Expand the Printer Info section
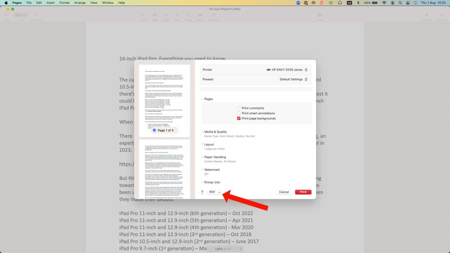Viewport: 450px width, 253px height. point(202,183)
